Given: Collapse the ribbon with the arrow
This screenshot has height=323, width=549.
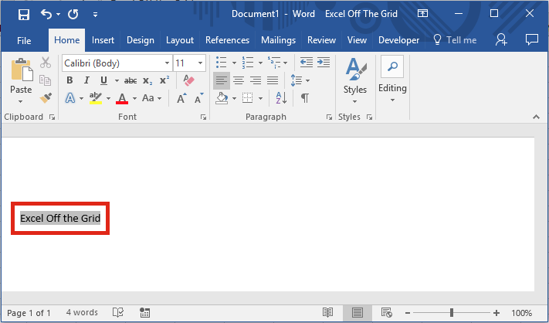Looking at the screenshot, I should [536, 117].
